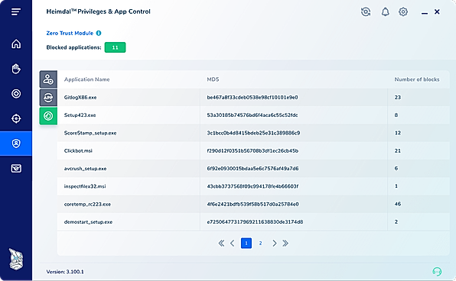The height and width of the screenshot is (281, 456).
Task: Open the hamburger menu in sidebar
Action: pyautogui.click(x=16, y=12)
